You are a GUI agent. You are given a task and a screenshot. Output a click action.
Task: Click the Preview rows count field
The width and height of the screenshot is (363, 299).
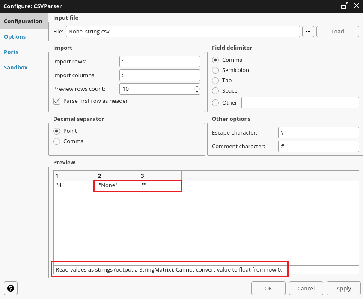tap(157, 89)
